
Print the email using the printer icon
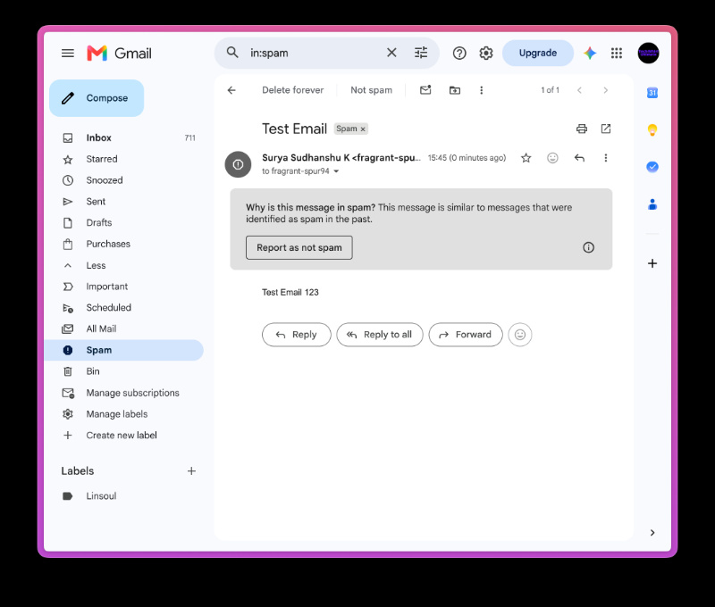pyautogui.click(x=582, y=129)
